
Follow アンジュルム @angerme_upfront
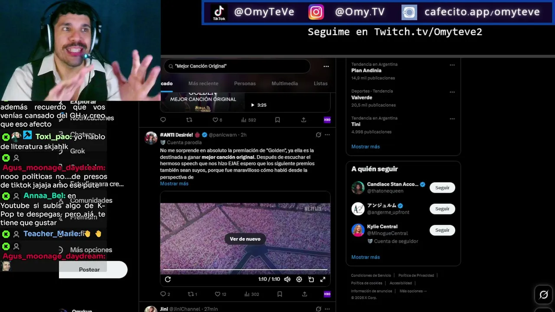point(442,209)
